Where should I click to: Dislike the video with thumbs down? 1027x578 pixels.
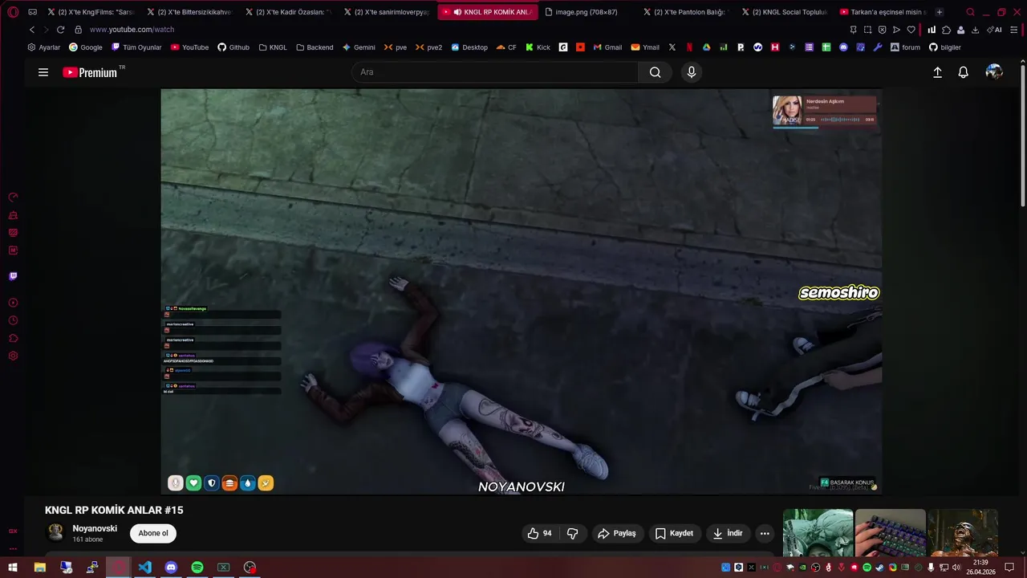pyautogui.click(x=573, y=533)
